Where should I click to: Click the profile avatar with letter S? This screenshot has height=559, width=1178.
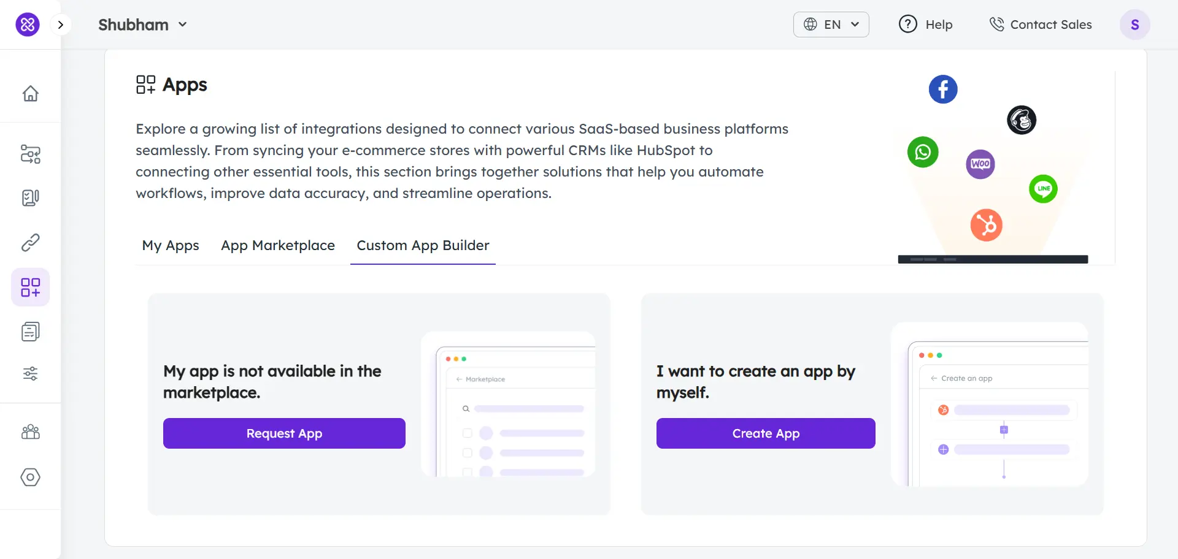(x=1135, y=25)
